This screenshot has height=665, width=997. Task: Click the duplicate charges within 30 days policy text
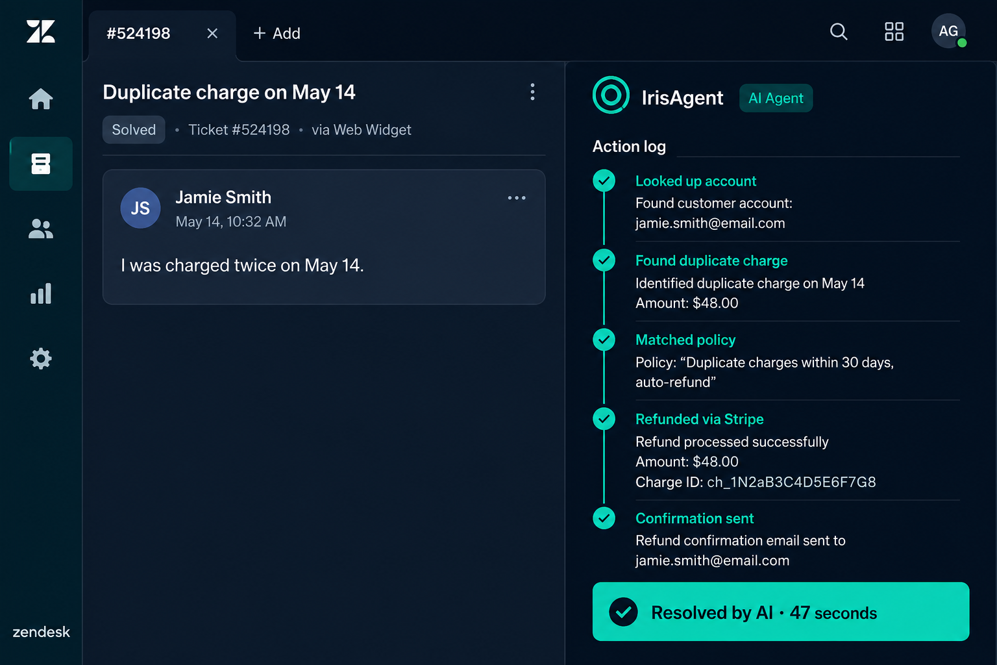pos(765,372)
